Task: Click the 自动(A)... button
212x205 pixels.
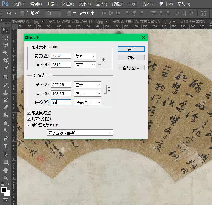Action: 131,68
